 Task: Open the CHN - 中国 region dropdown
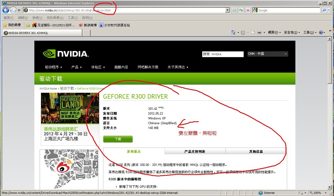(268, 54)
